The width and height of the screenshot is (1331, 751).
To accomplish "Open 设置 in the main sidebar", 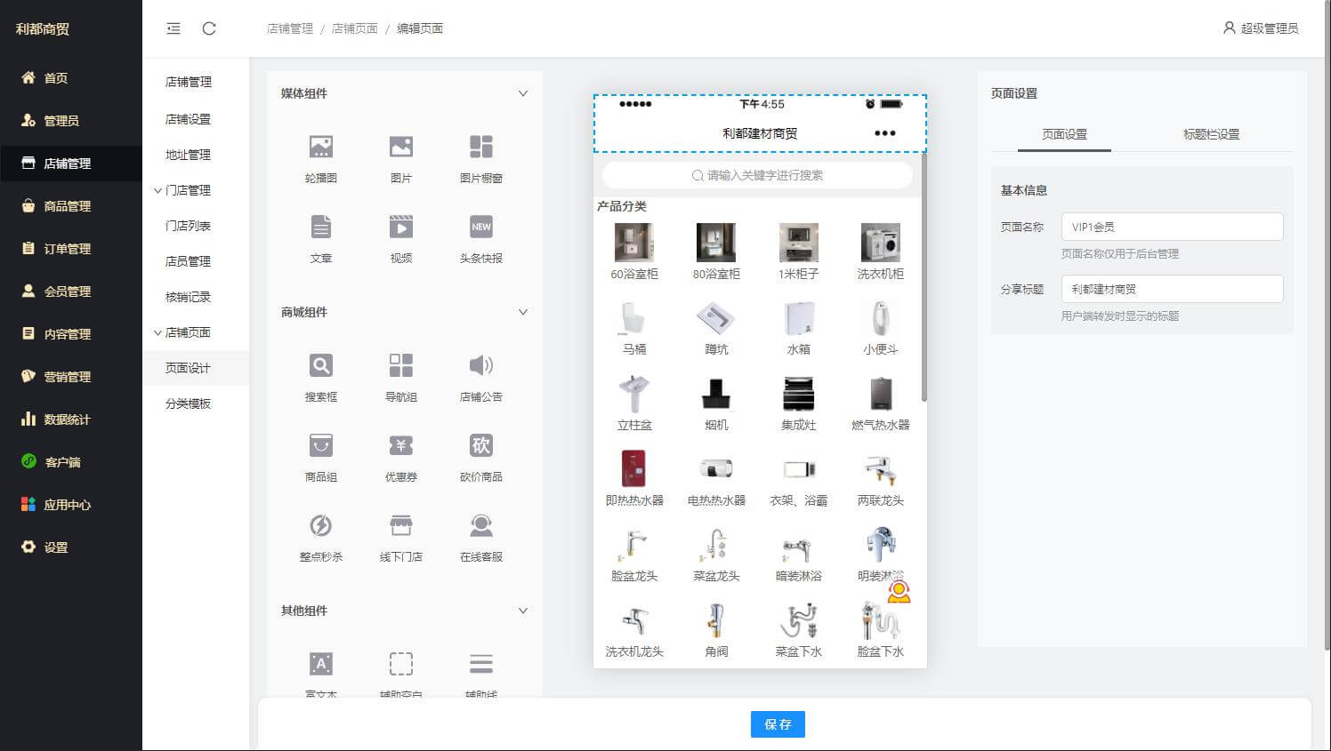I will 71,547.
